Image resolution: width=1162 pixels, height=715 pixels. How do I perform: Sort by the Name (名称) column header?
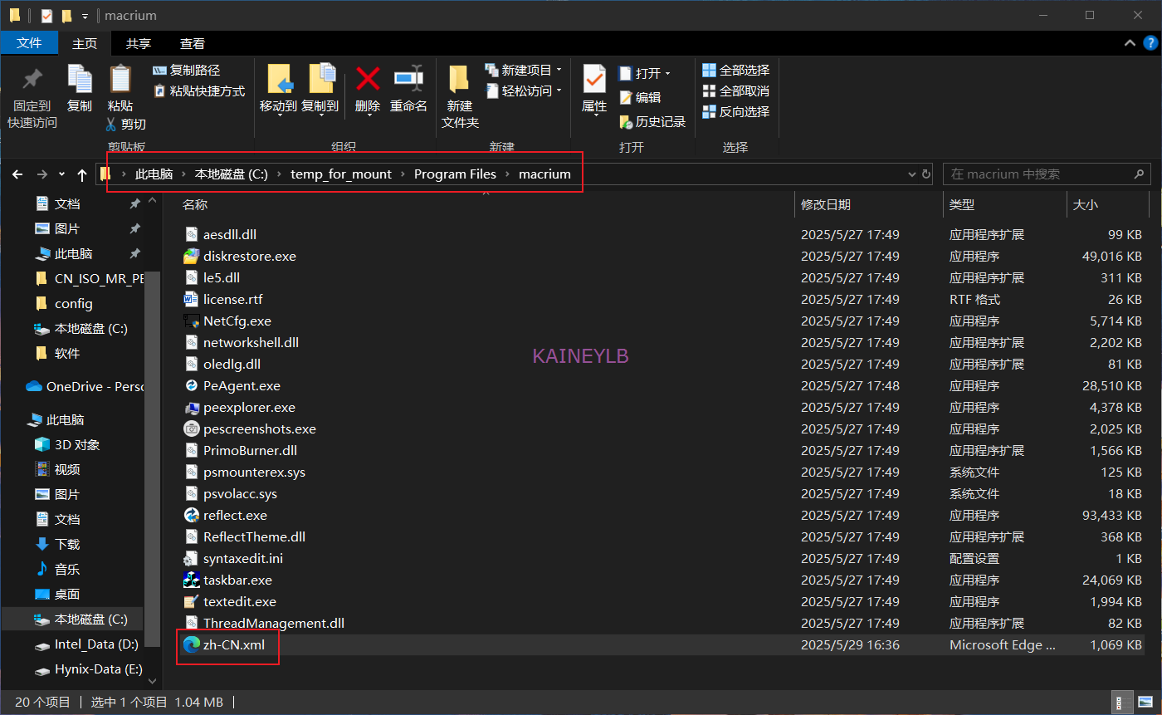tap(195, 204)
